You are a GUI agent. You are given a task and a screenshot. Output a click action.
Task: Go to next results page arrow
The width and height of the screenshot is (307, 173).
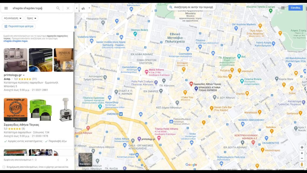pyautogui.click(x=67, y=160)
